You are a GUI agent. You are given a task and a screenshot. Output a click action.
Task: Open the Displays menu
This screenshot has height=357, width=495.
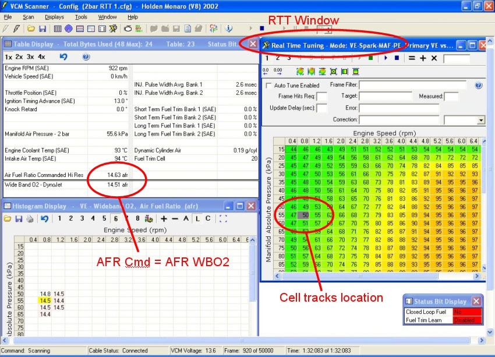point(54,17)
